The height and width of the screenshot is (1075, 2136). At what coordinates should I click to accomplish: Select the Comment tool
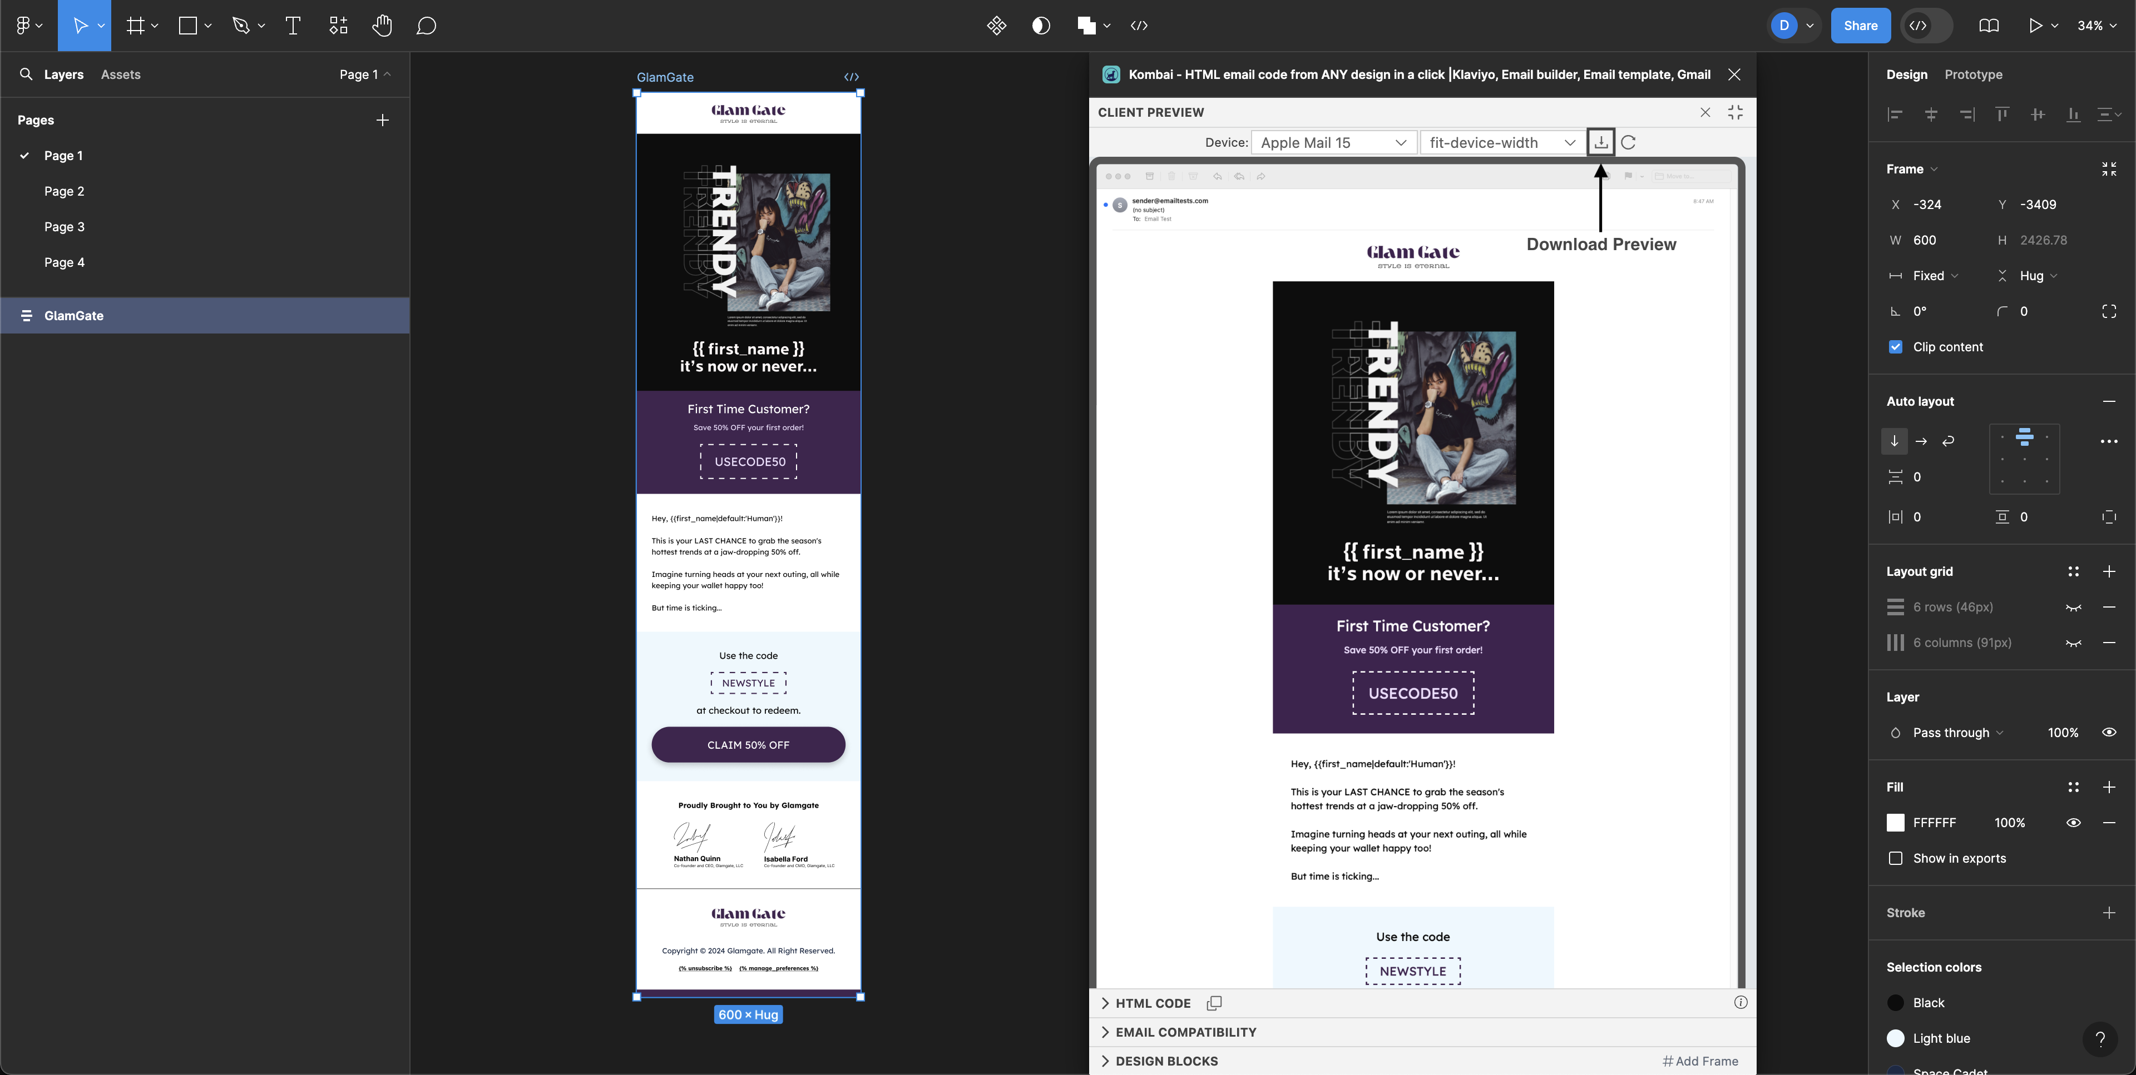426,26
